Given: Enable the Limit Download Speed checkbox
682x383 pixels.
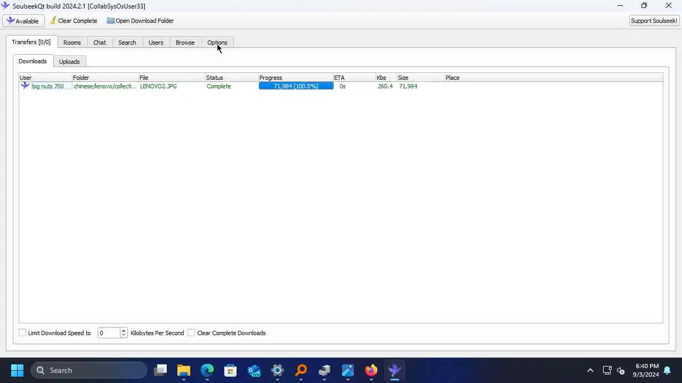Looking at the screenshot, I should pos(22,333).
